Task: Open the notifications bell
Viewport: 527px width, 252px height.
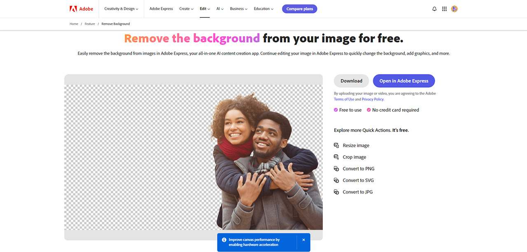Action: pos(434,9)
